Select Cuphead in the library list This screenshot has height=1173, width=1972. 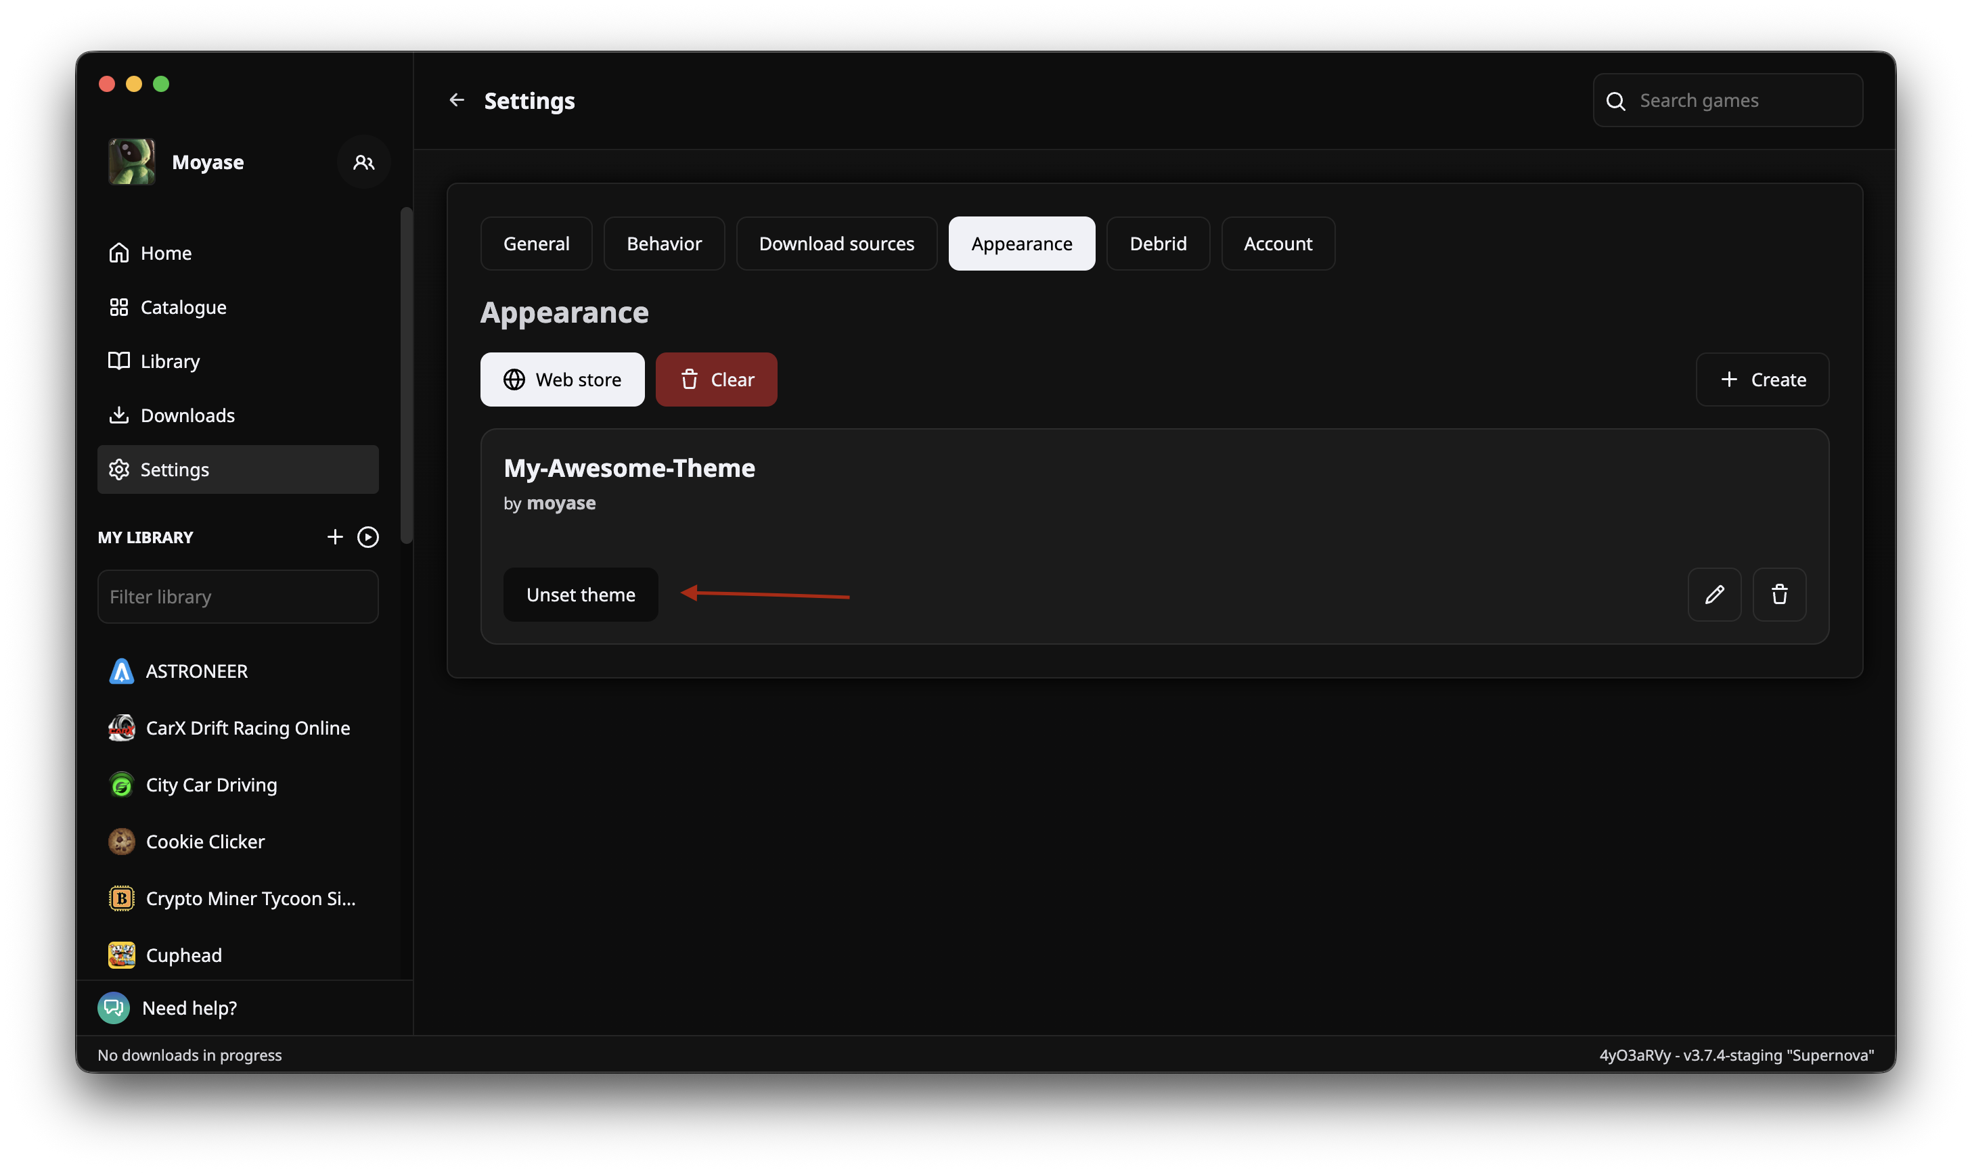183,955
